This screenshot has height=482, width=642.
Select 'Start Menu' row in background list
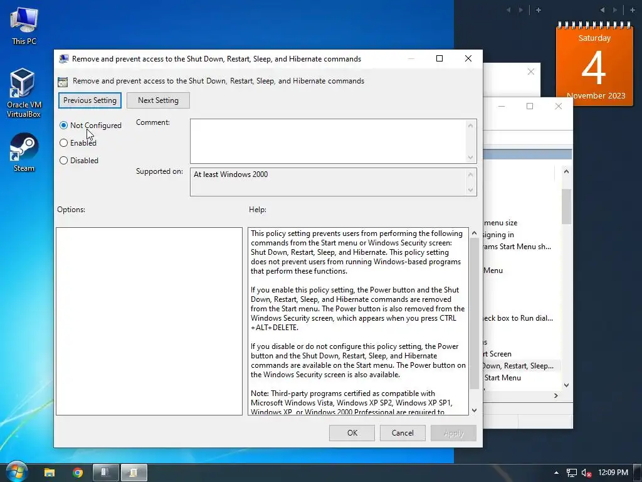[502, 377]
